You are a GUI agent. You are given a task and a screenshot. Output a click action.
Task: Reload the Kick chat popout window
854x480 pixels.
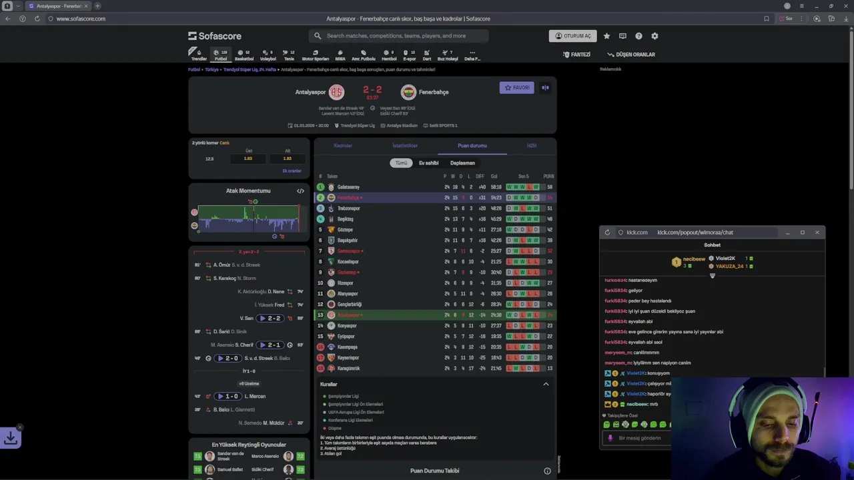click(x=607, y=232)
